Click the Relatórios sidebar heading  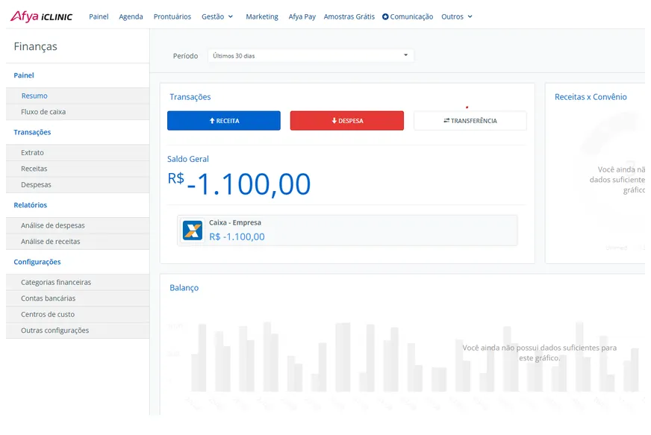[x=31, y=205]
